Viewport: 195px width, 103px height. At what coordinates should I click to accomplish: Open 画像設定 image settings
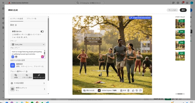point(28,65)
